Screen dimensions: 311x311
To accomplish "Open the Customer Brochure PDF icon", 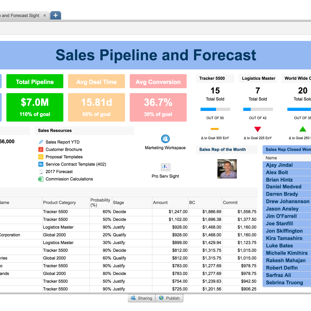I will 41,149.
